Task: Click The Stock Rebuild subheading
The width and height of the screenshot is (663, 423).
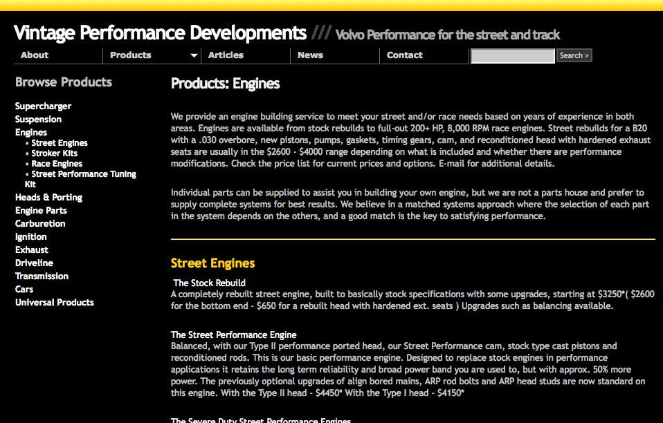Action: 209,283
